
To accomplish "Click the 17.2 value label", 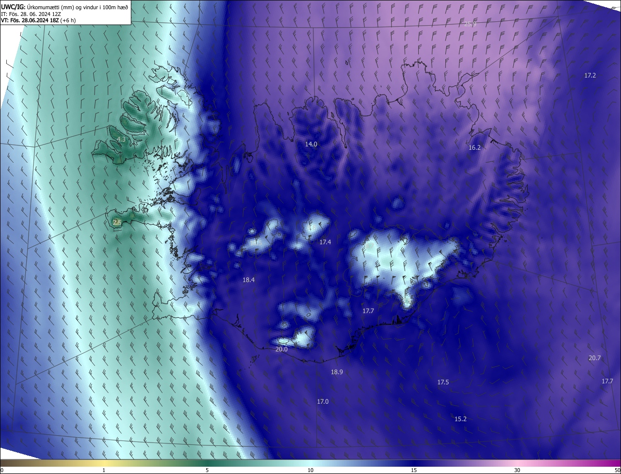I will [x=590, y=76].
